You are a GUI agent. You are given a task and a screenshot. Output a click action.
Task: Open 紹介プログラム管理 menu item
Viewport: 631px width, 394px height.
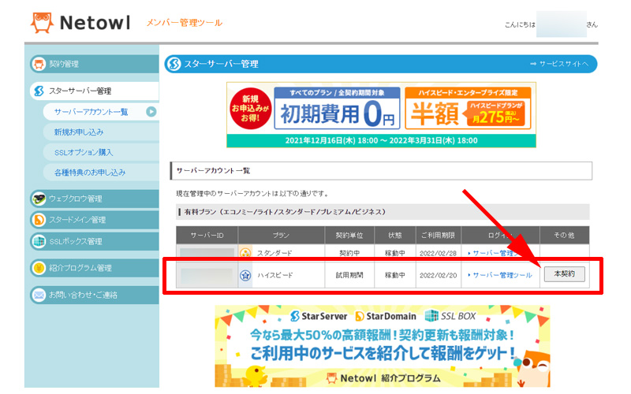point(95,268)
